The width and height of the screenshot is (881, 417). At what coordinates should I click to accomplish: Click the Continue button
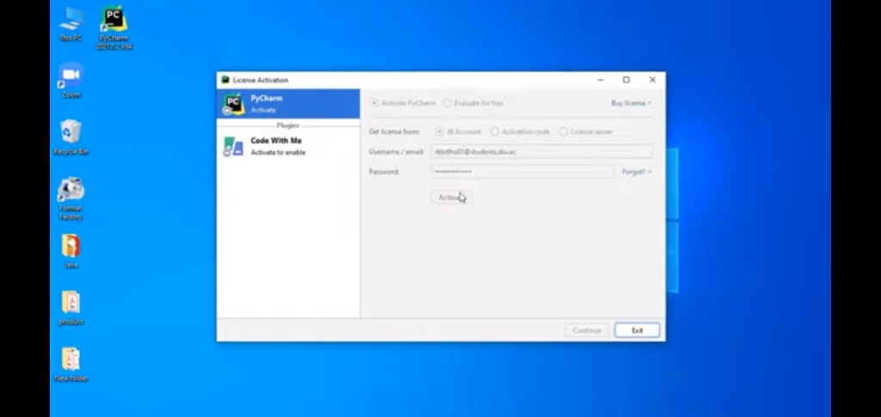[x=587, y=330]
